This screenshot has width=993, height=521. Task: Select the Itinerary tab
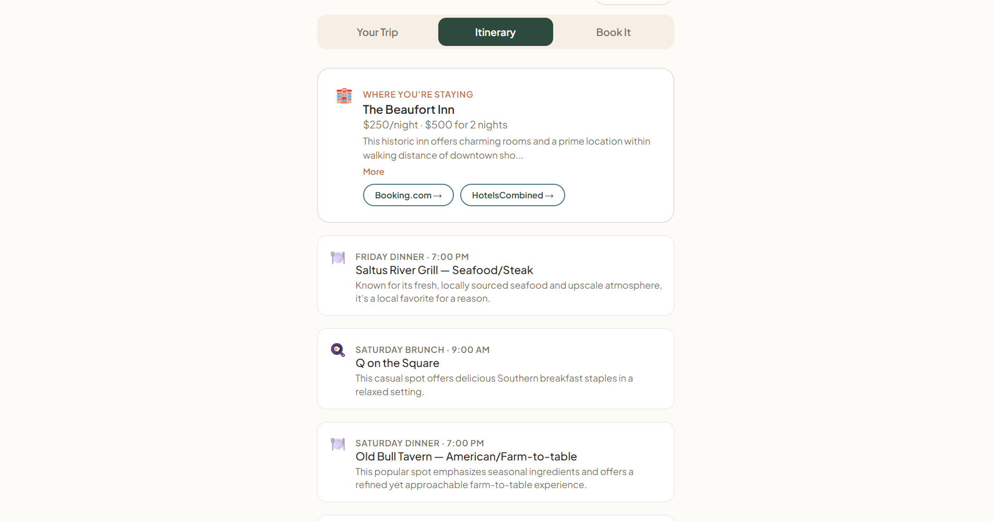click(x=495, y=32)
